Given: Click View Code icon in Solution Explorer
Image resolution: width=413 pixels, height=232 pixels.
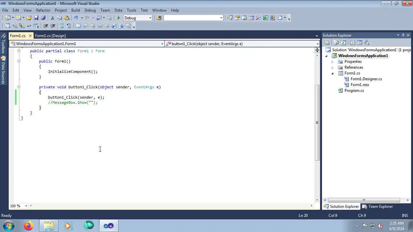Looking at the screenshot, I should [352, 43].
